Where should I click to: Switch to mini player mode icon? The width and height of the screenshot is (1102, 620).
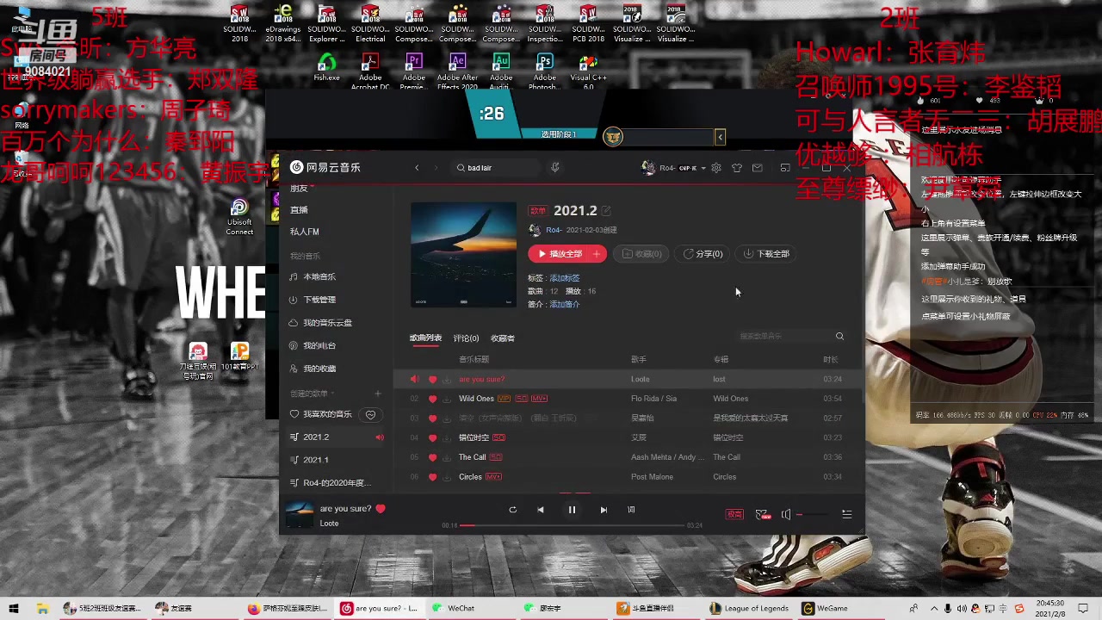pos(785,168)
